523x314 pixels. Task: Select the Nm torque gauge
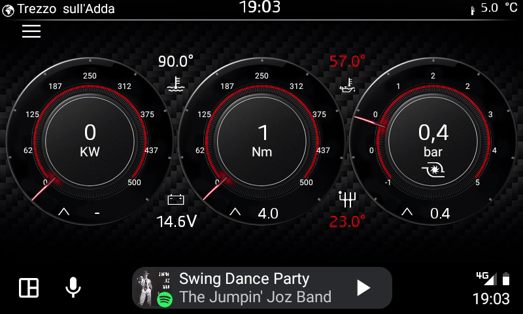tap(262, 141)
